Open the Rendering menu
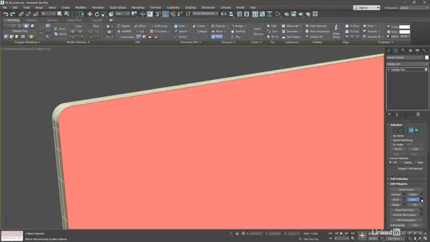The width and height of the screenshot is (430, 242). (x=138, y=7)
